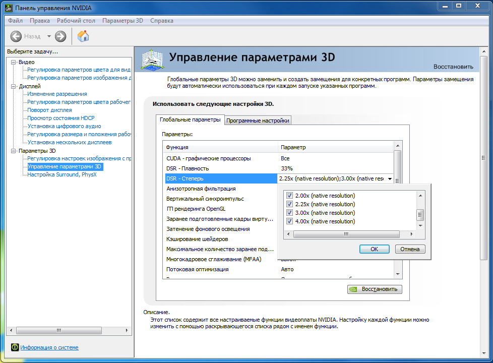Click the Восстановить link in the header
The width and height of the screenshot is (493, 363).
click(x=453, y=67)
